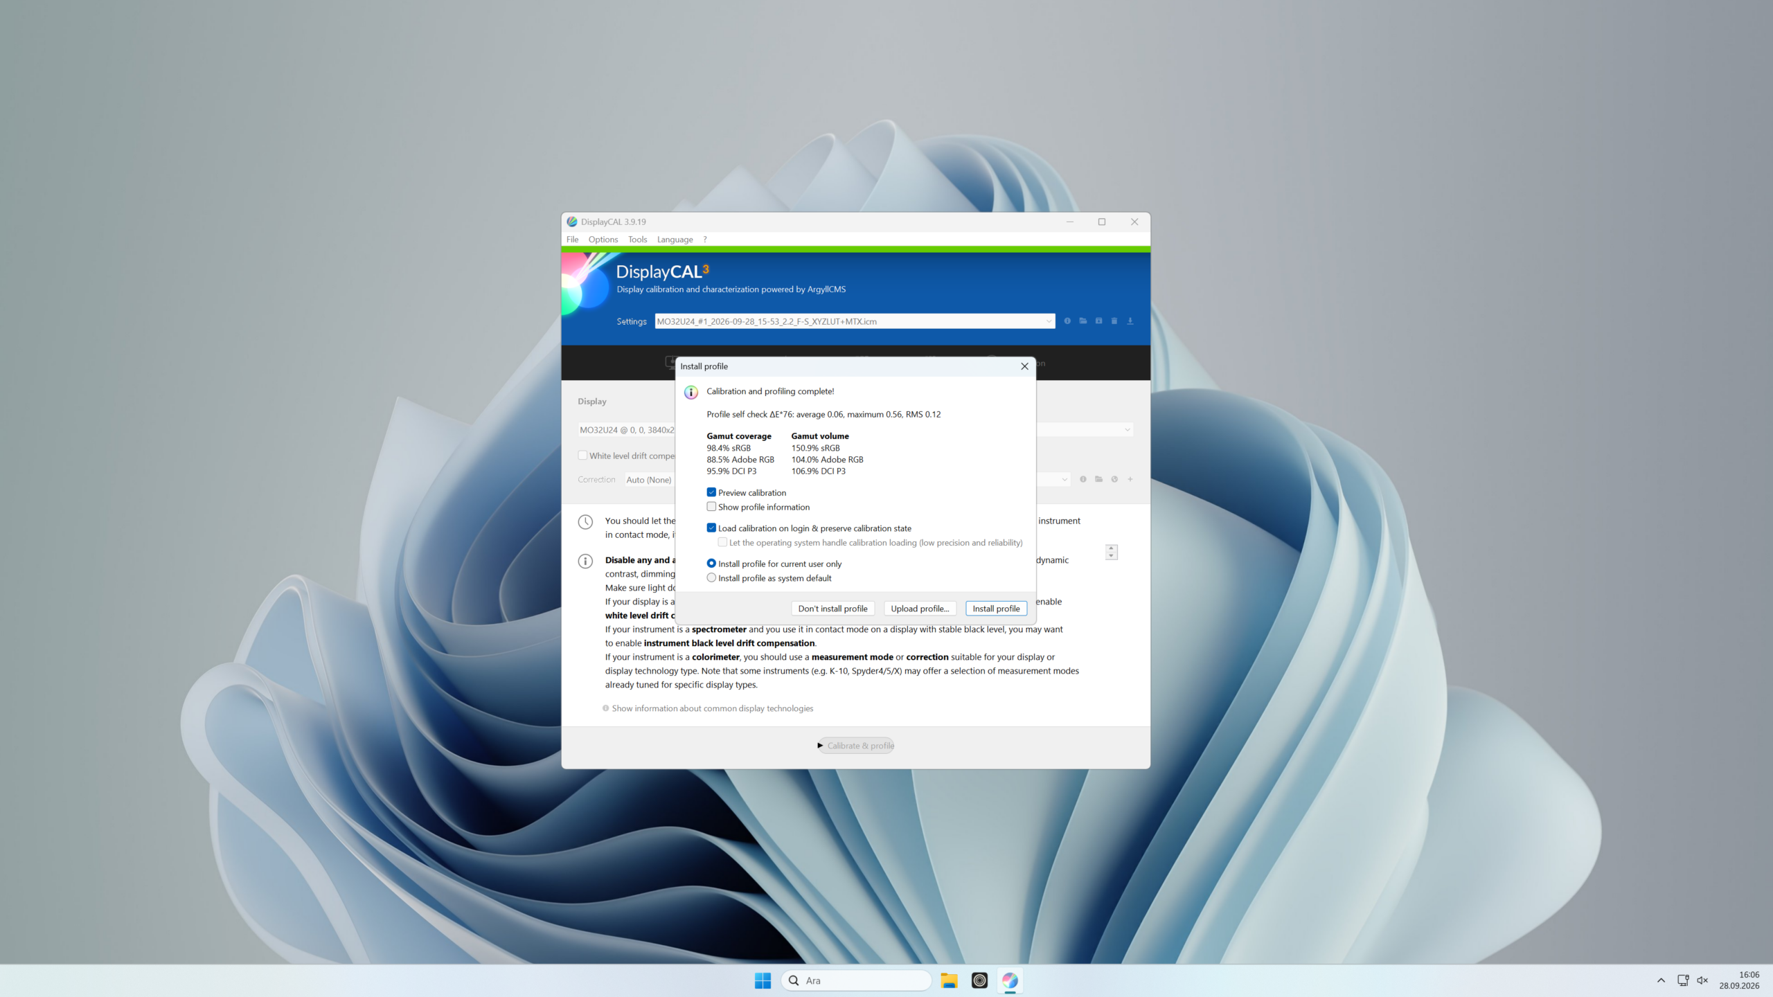Open the Windows Start menu
The width and height of the screenshot is (1773, 997).
tap(763, 980)
